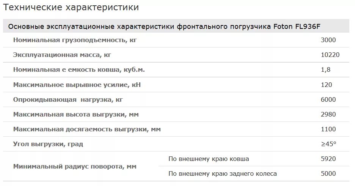
Task: Select the 1100 dump reach value
Action: tap(328, 129)
